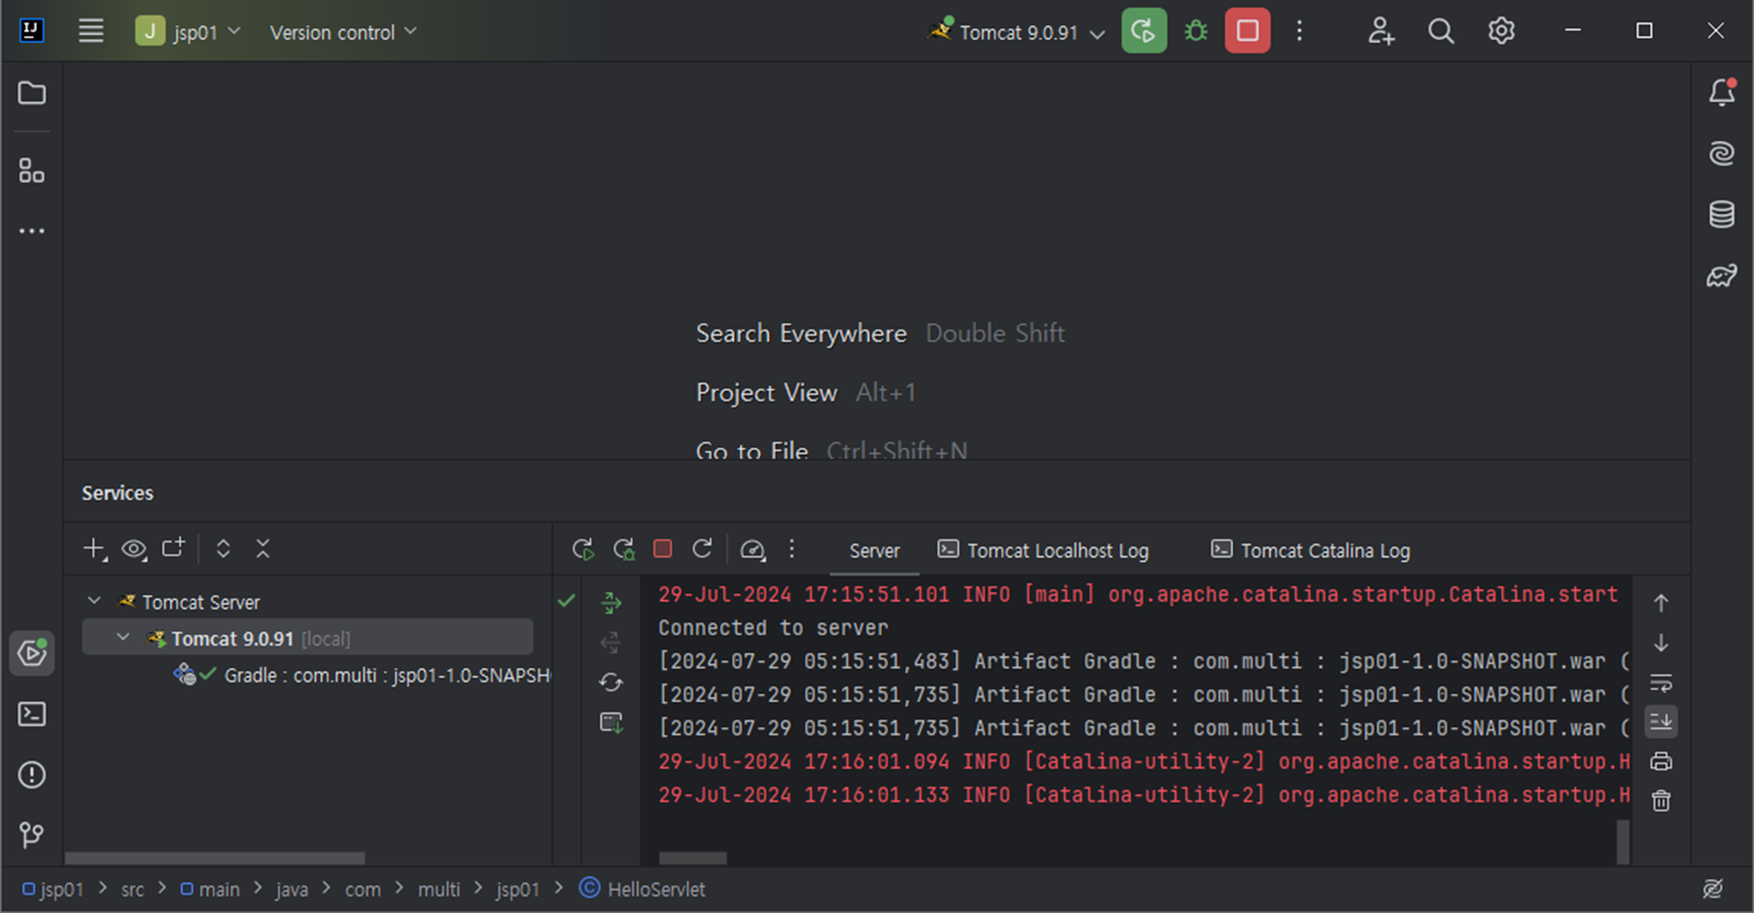The image size is (1754, 913).
Task: Print the console output
Action: pos(1661,761)
